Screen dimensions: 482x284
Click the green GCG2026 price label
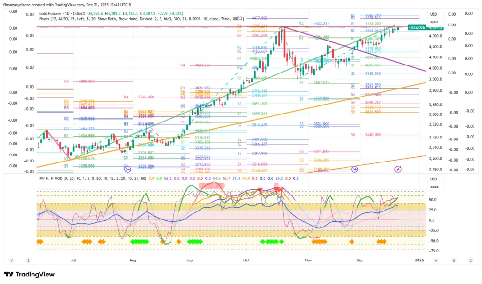click(417, 28)
